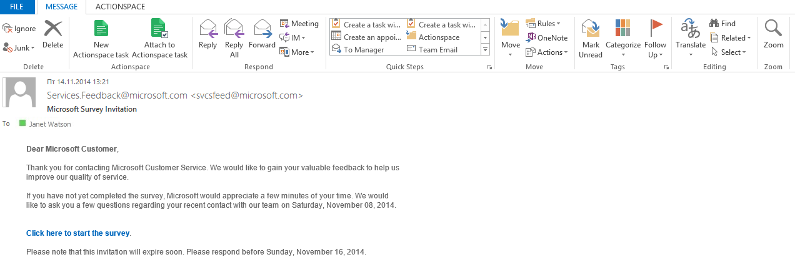The image size is (795, 262).
Task: Open the 'Click here to start the survey' link
Action: [x=77, y=233]
